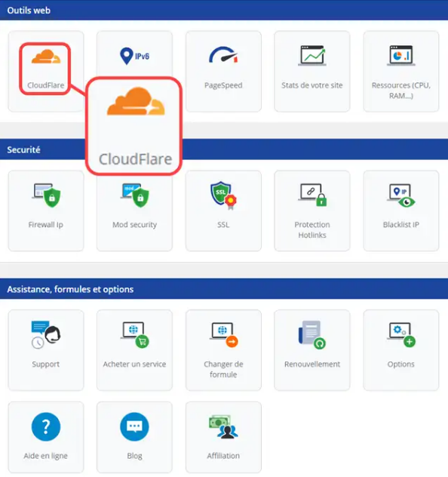
Task: Select the Affiliation label
Action: pyautogui.click(x=223, y=455)
